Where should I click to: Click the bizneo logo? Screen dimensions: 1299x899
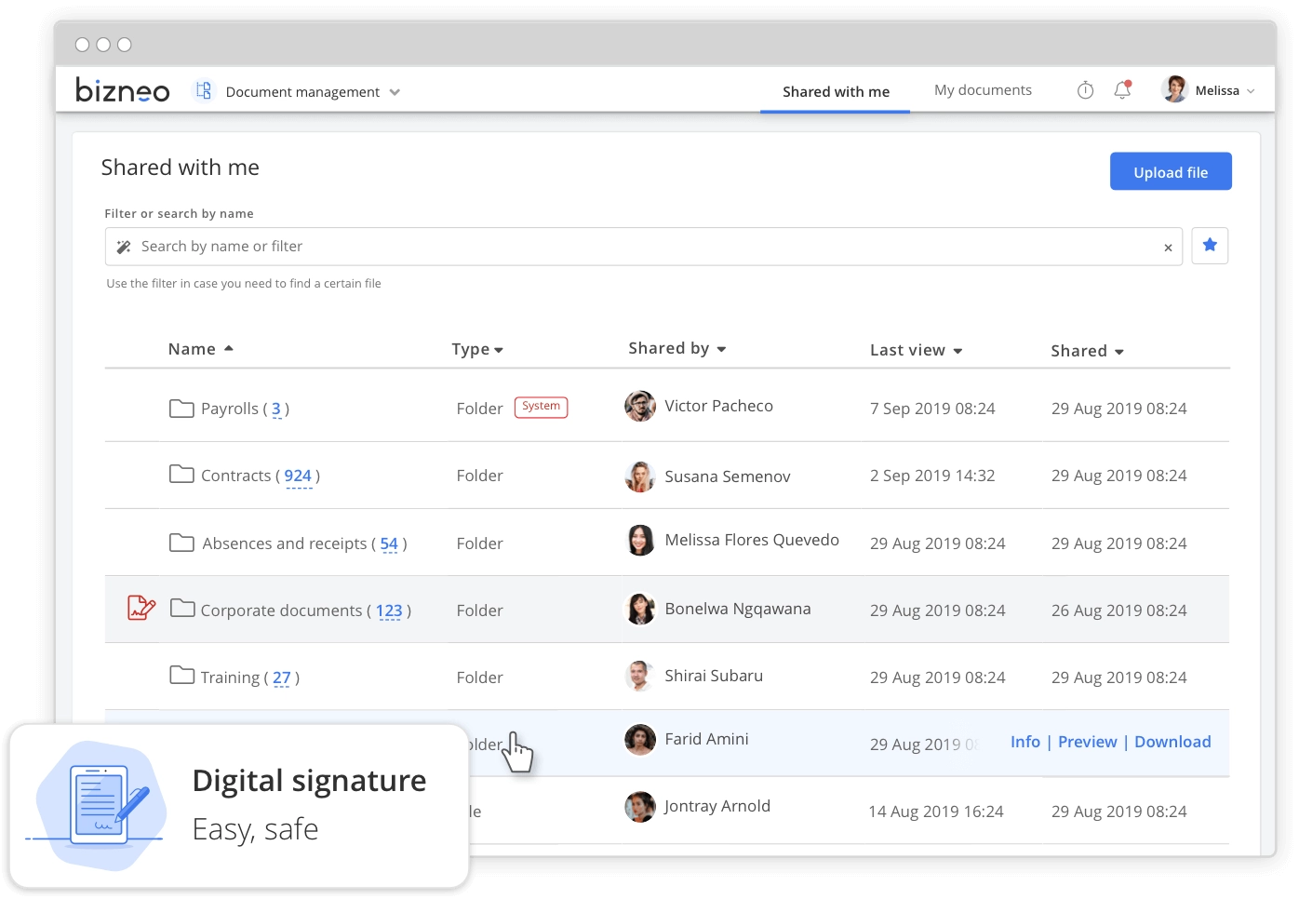pyautogui.click(x=122, y=90)
